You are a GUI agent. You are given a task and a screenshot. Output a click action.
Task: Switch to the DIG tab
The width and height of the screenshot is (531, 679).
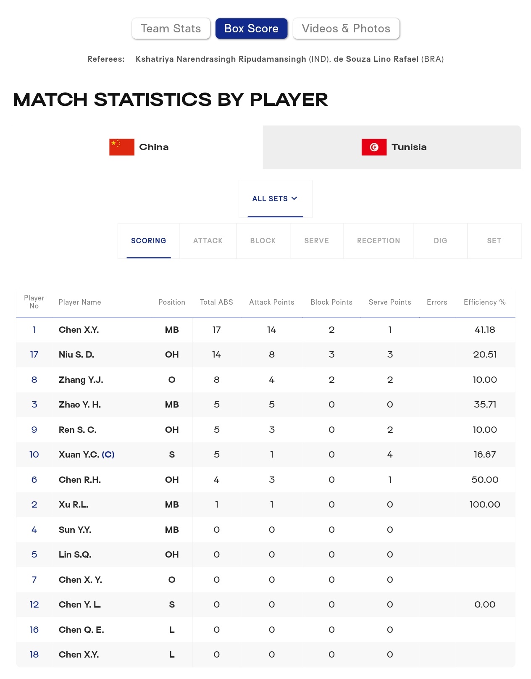coord(440,241)
